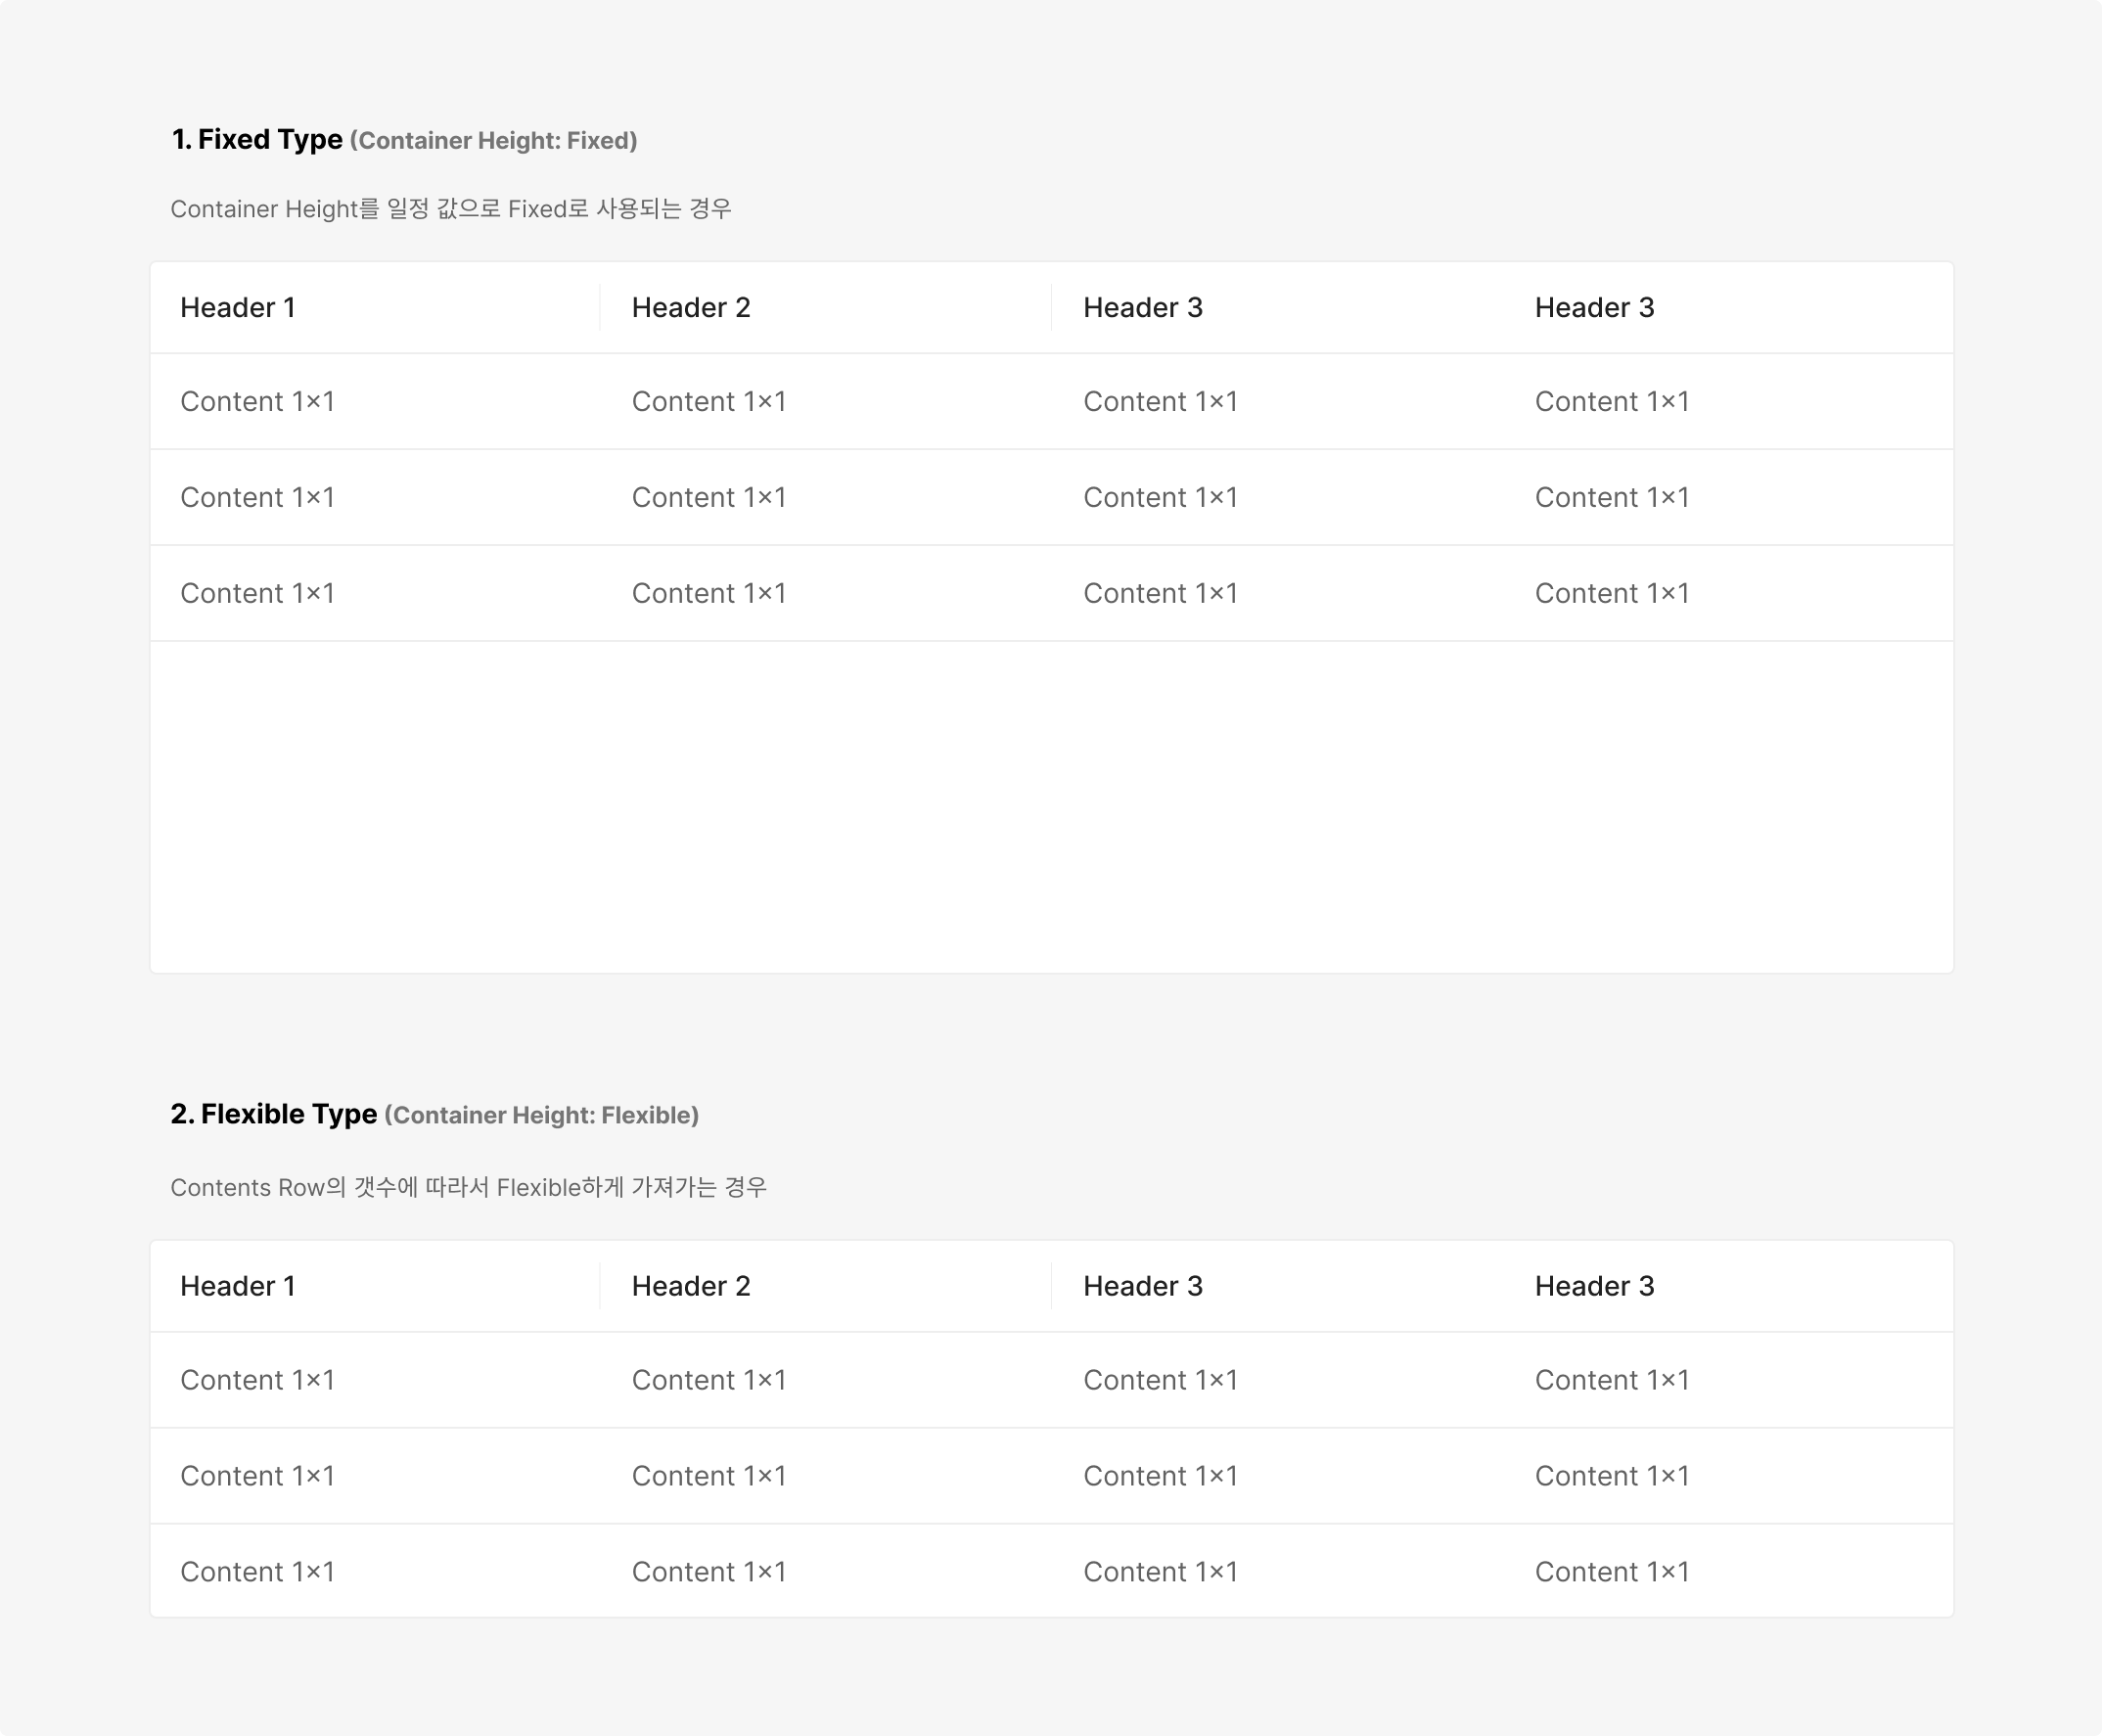Click Header 1 in the Fixed Type table
Image resolution: width=2102 pixels, height=1736 pixels.
[238, 308]
